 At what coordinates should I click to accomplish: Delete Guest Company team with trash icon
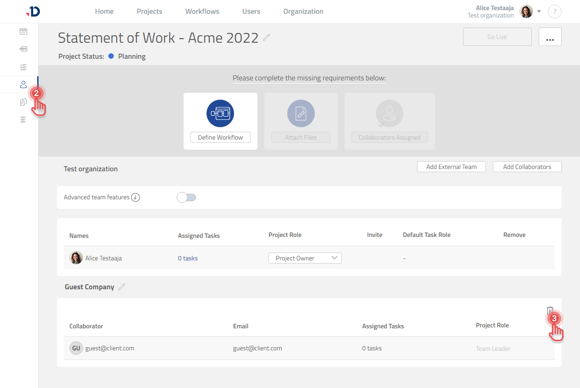pos(550,311)
